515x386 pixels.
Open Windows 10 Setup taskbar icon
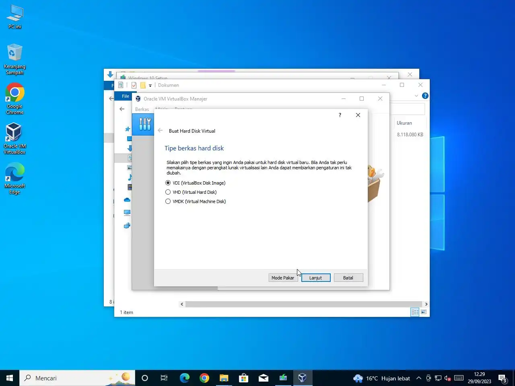[283, 378]
